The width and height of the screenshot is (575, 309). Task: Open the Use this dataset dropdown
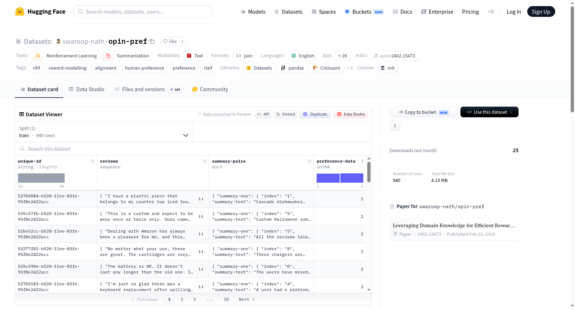(489, 112)
